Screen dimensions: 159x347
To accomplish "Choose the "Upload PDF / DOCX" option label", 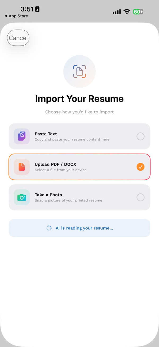I will point(55,164).
